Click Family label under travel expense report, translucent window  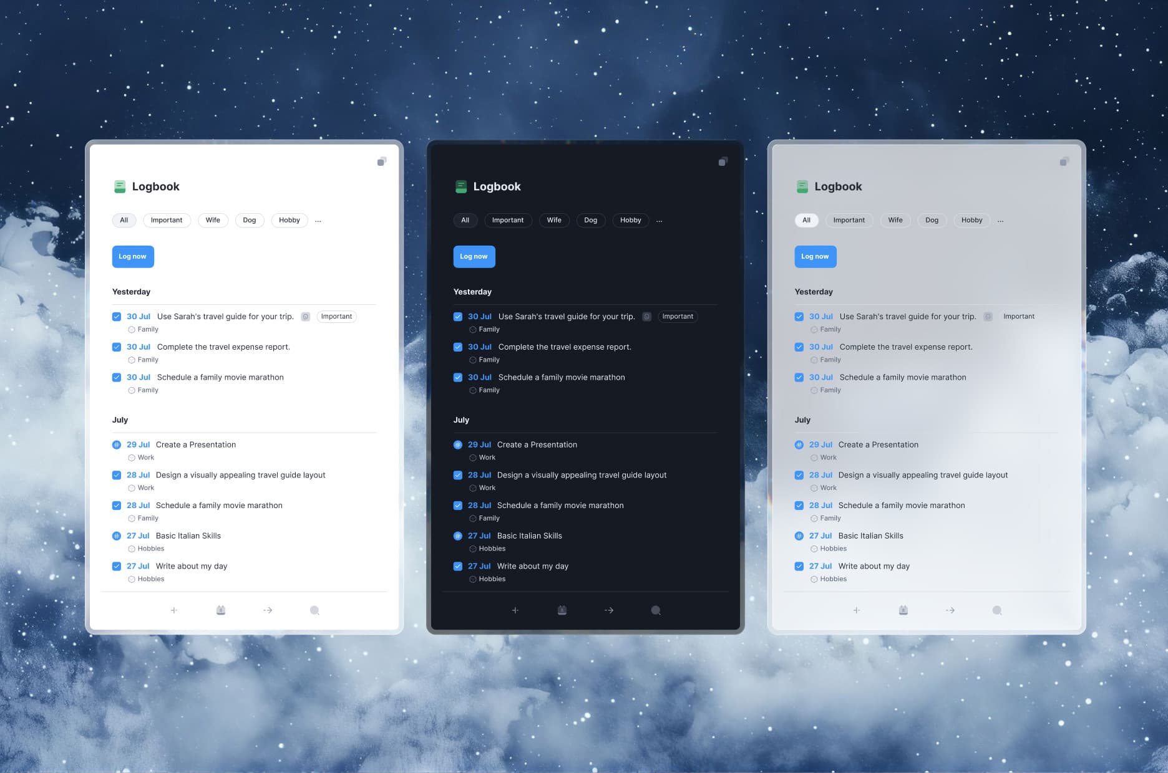tap(830, 360)
